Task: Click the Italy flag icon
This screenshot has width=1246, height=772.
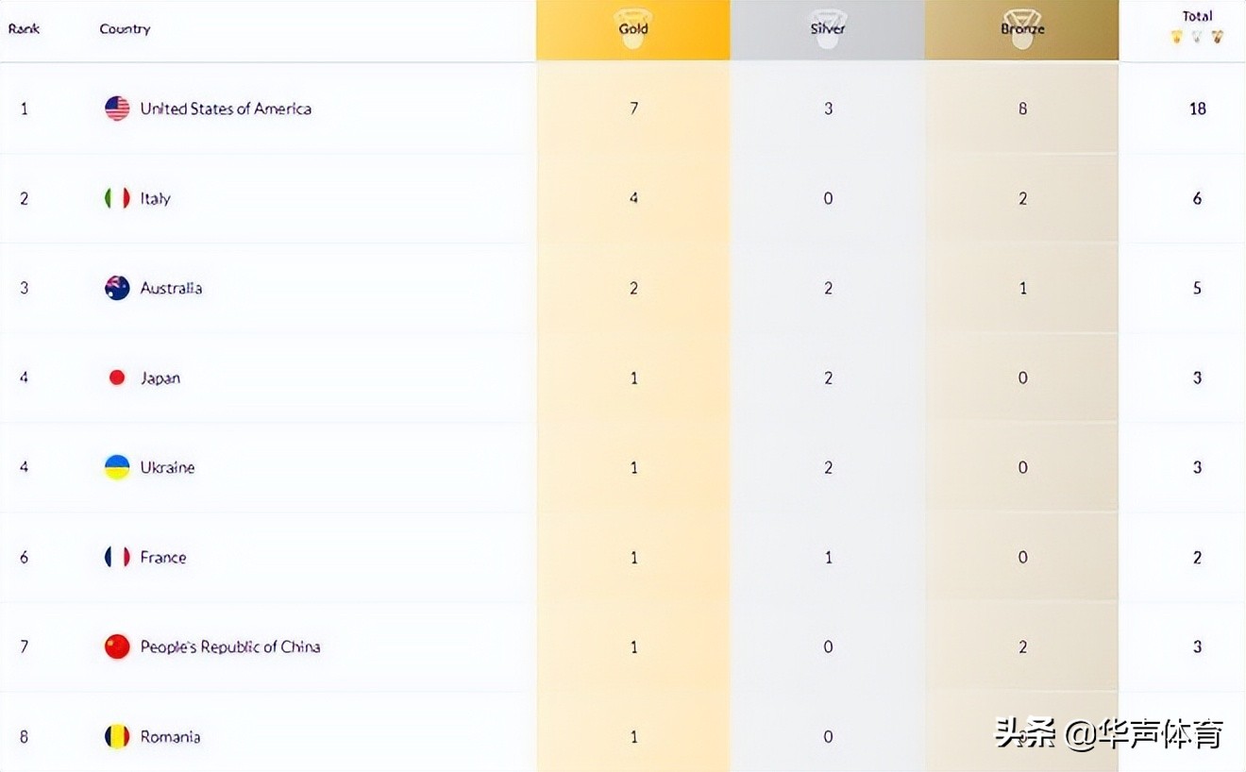Action: pyautogui.click(x=117, y=198)
